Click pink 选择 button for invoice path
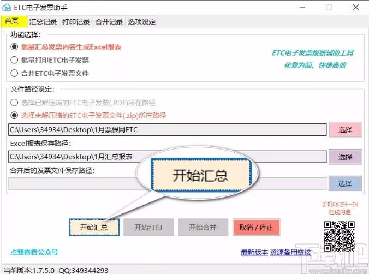369x274 pixels. pos(345,129)
